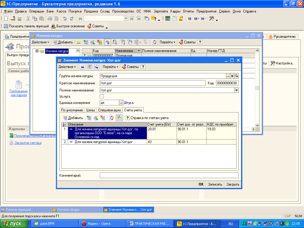Viewport: 304px width, 228px height.
Task: Click the Комментарий input field
Action: tap(169, 175)
